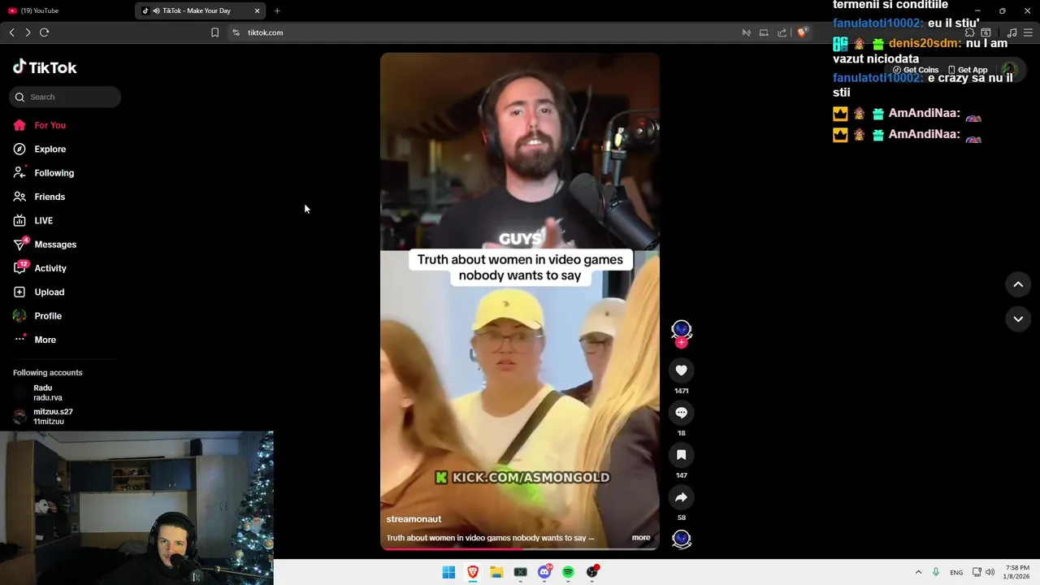Open the Activity notifications

tap(50, 268)
